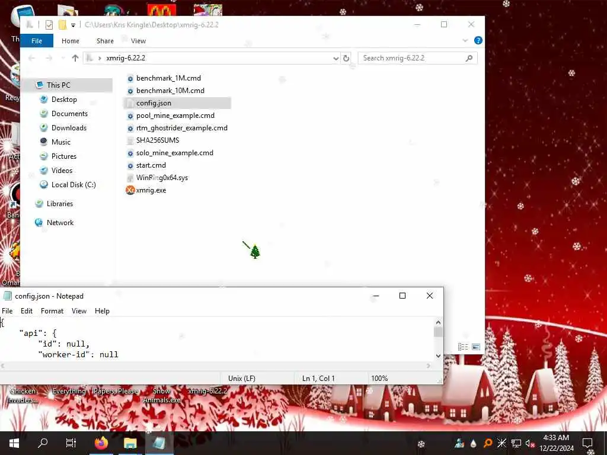
Task: Open the address bar history dropdown
Action: [336, 58]
